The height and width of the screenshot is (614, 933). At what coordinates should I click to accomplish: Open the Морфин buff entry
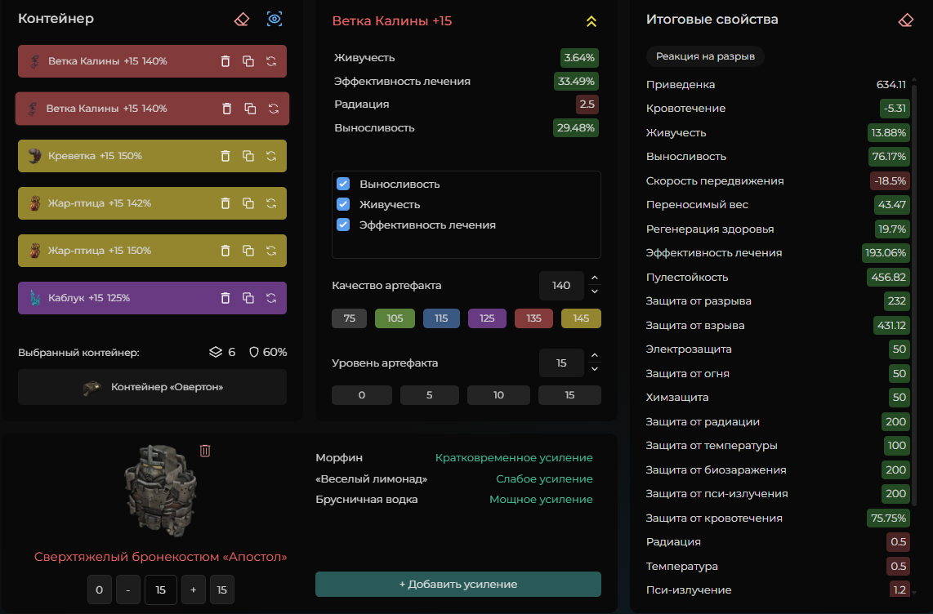(x=454, y=458)
